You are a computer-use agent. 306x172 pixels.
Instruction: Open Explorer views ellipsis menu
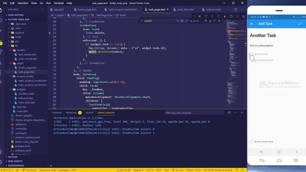[43, 10]
